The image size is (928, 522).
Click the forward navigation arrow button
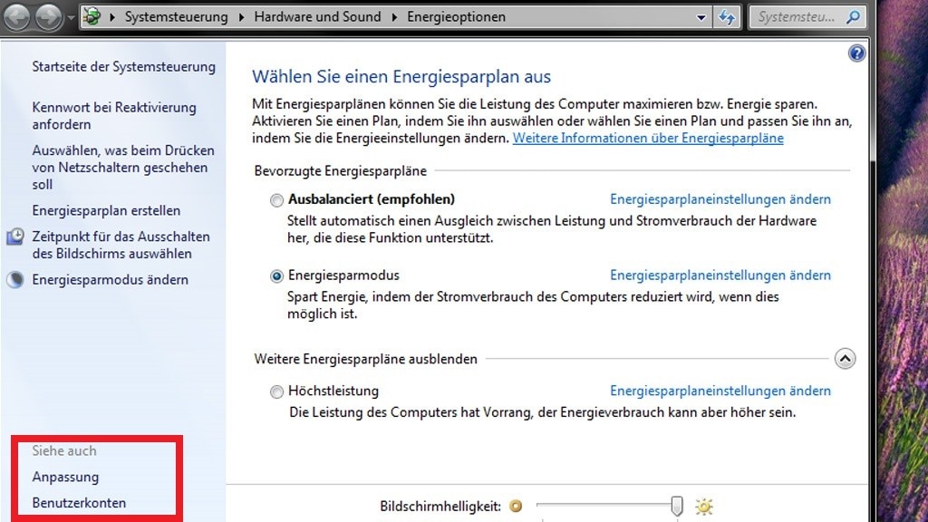click(x=48, y=16)
